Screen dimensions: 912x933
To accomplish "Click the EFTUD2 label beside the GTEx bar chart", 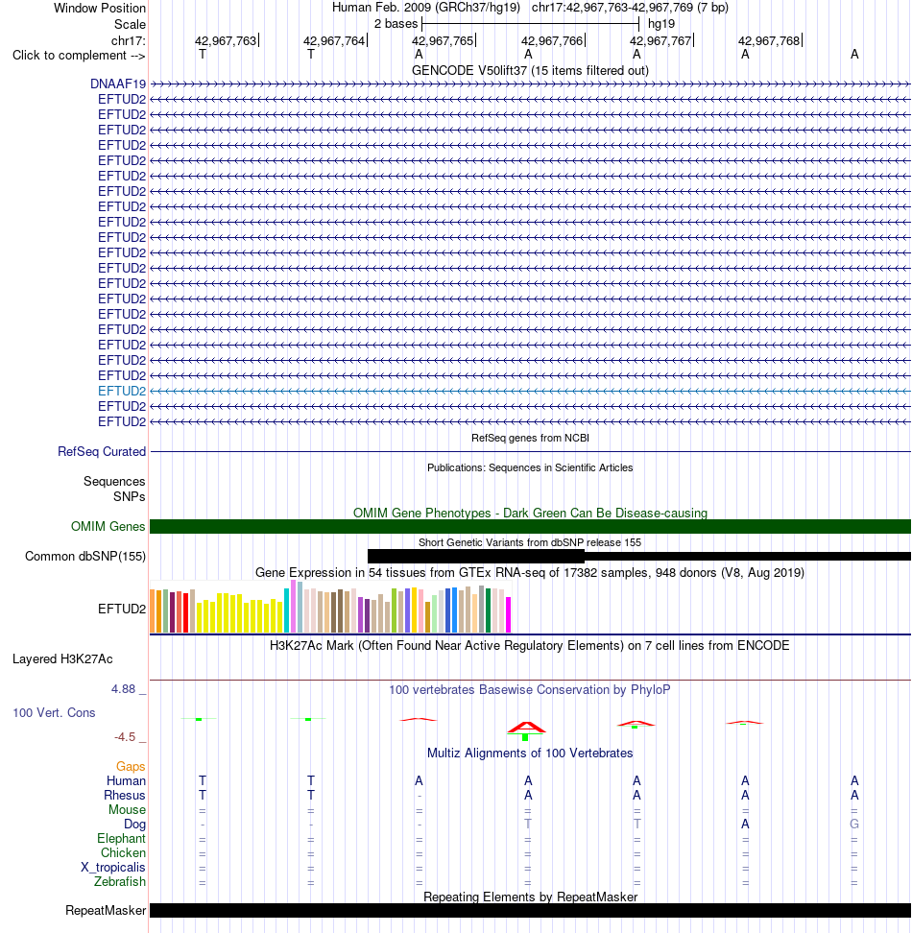I will tap(122, 610).
